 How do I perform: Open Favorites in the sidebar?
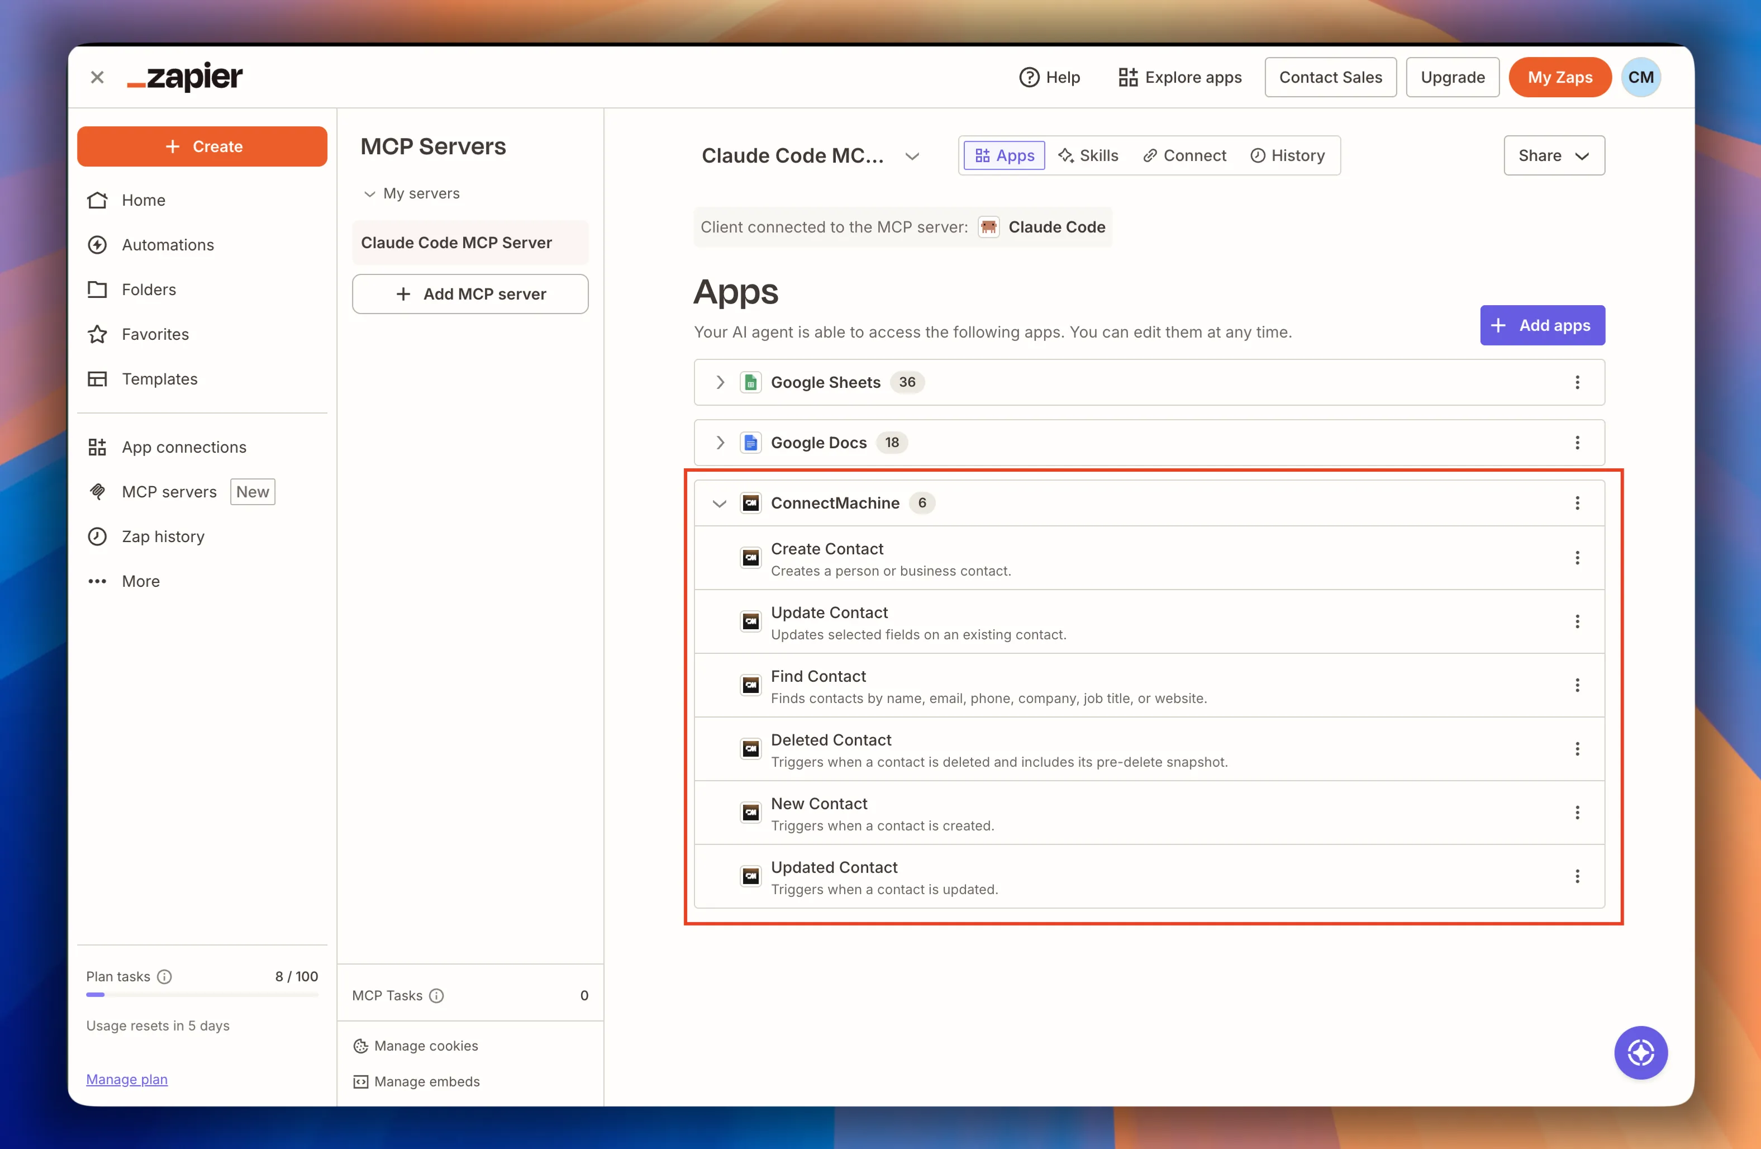(155, 334)
